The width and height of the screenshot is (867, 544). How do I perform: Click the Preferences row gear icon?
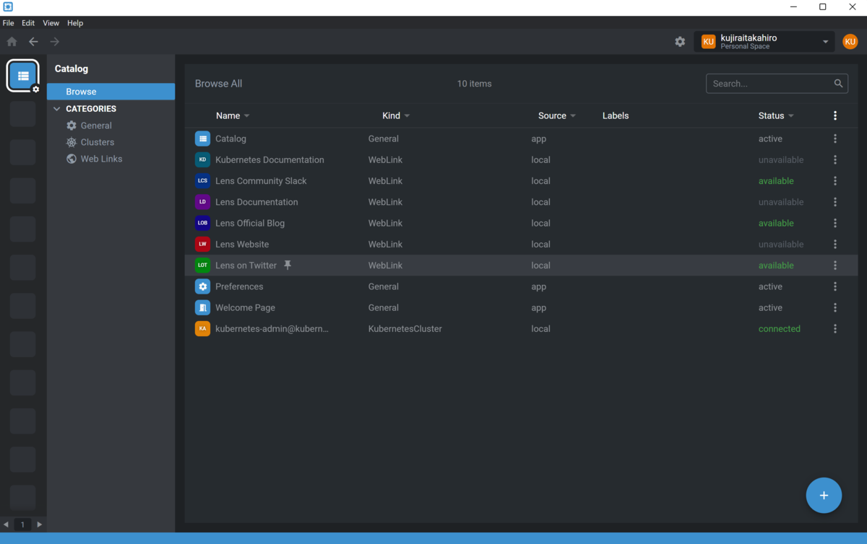[x=203, y=286]
